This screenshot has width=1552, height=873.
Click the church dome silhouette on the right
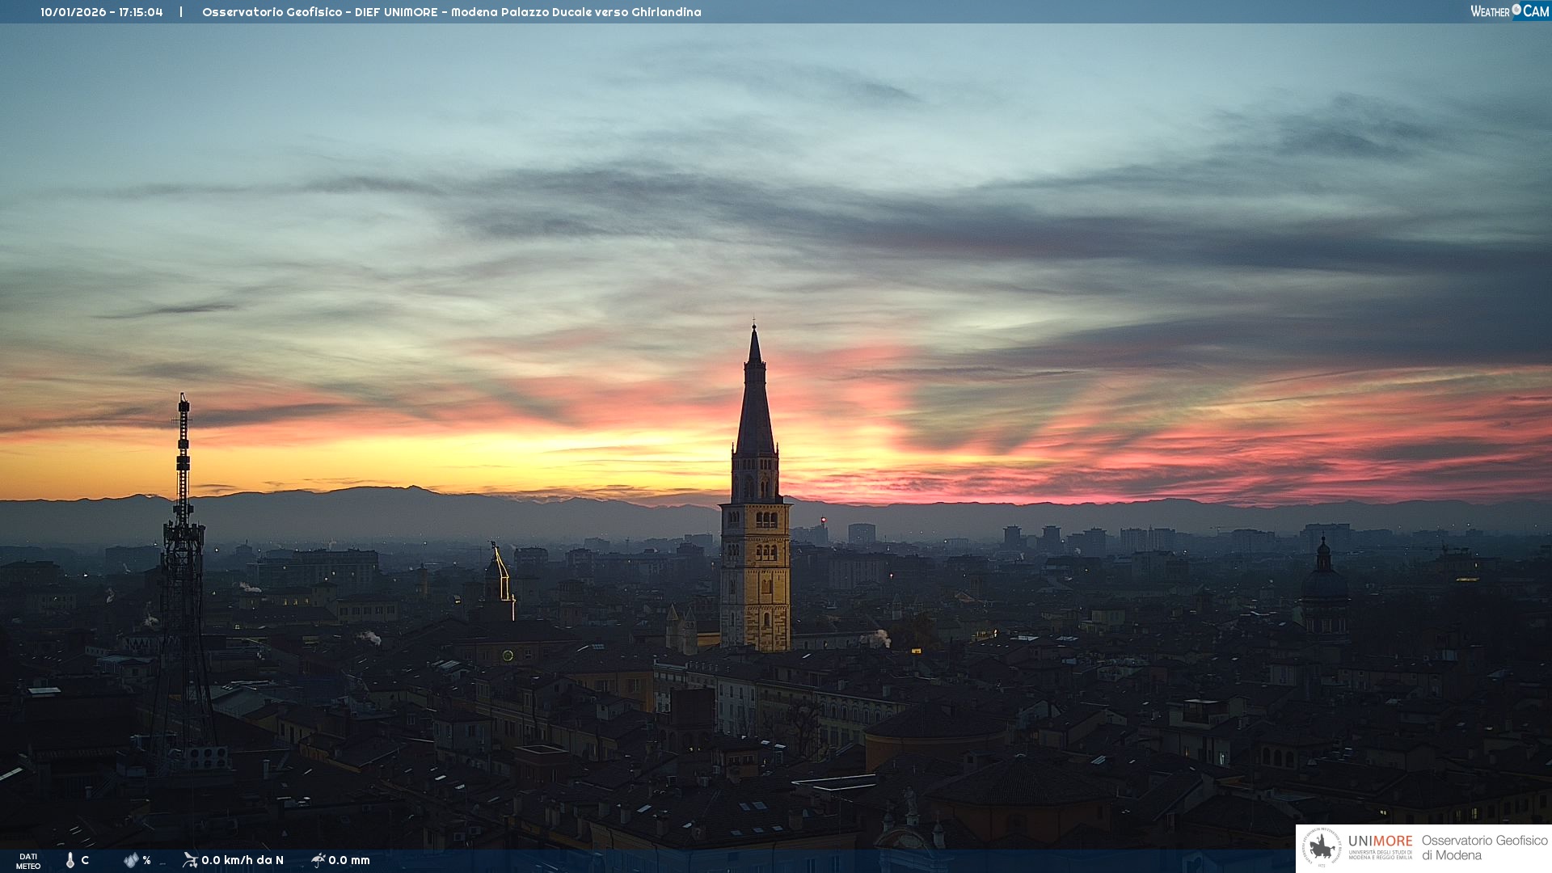1323,584
